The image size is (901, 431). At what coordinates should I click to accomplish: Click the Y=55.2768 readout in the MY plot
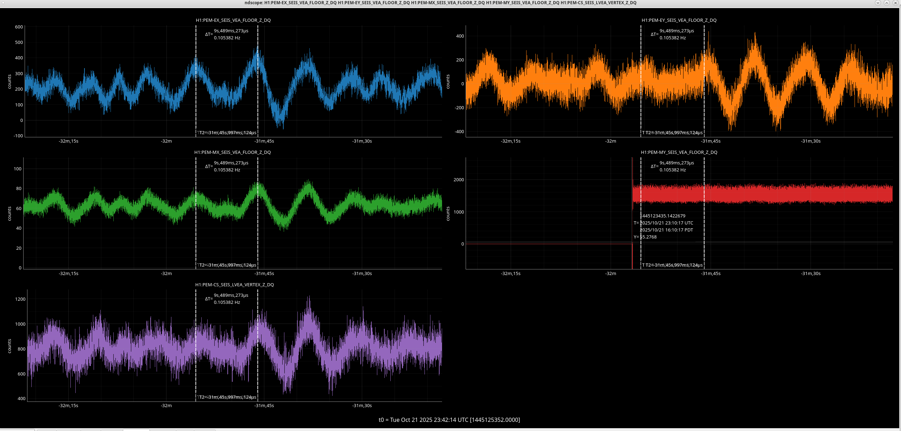pyautogui.click(x=645, y=237)
